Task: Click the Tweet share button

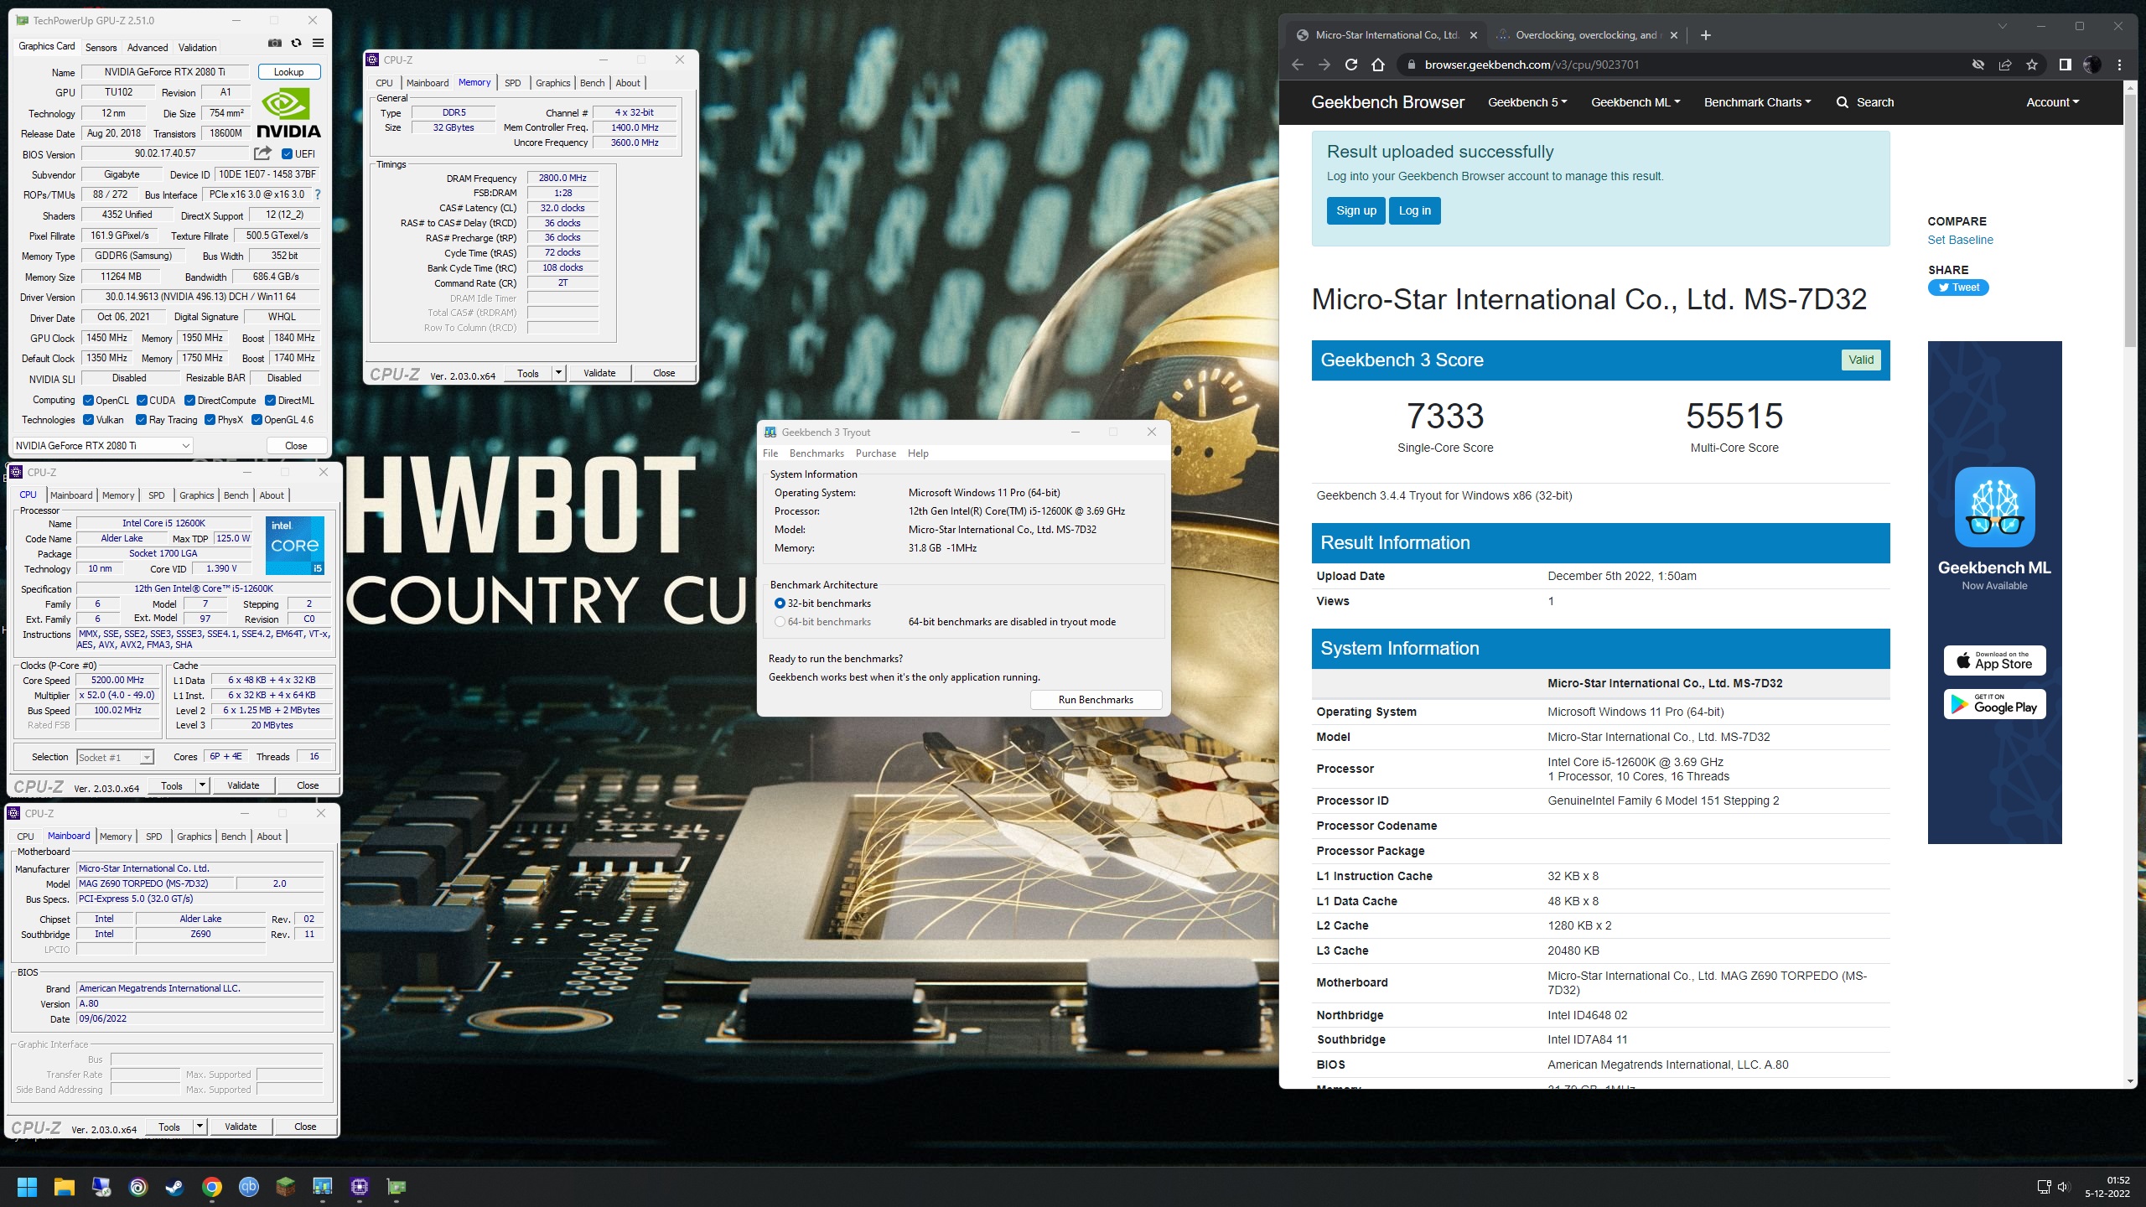Action: (x=1957, y=288)
